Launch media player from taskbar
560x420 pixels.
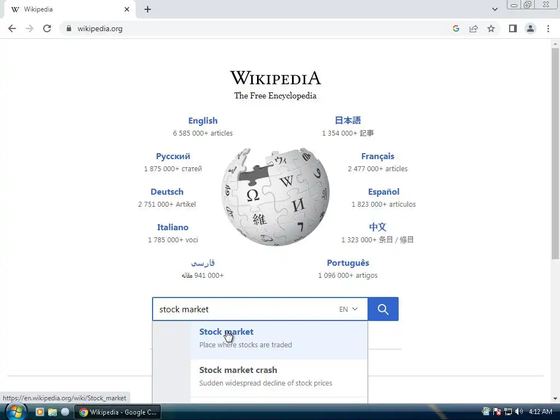pyautogui.click(x=39, y=412)
